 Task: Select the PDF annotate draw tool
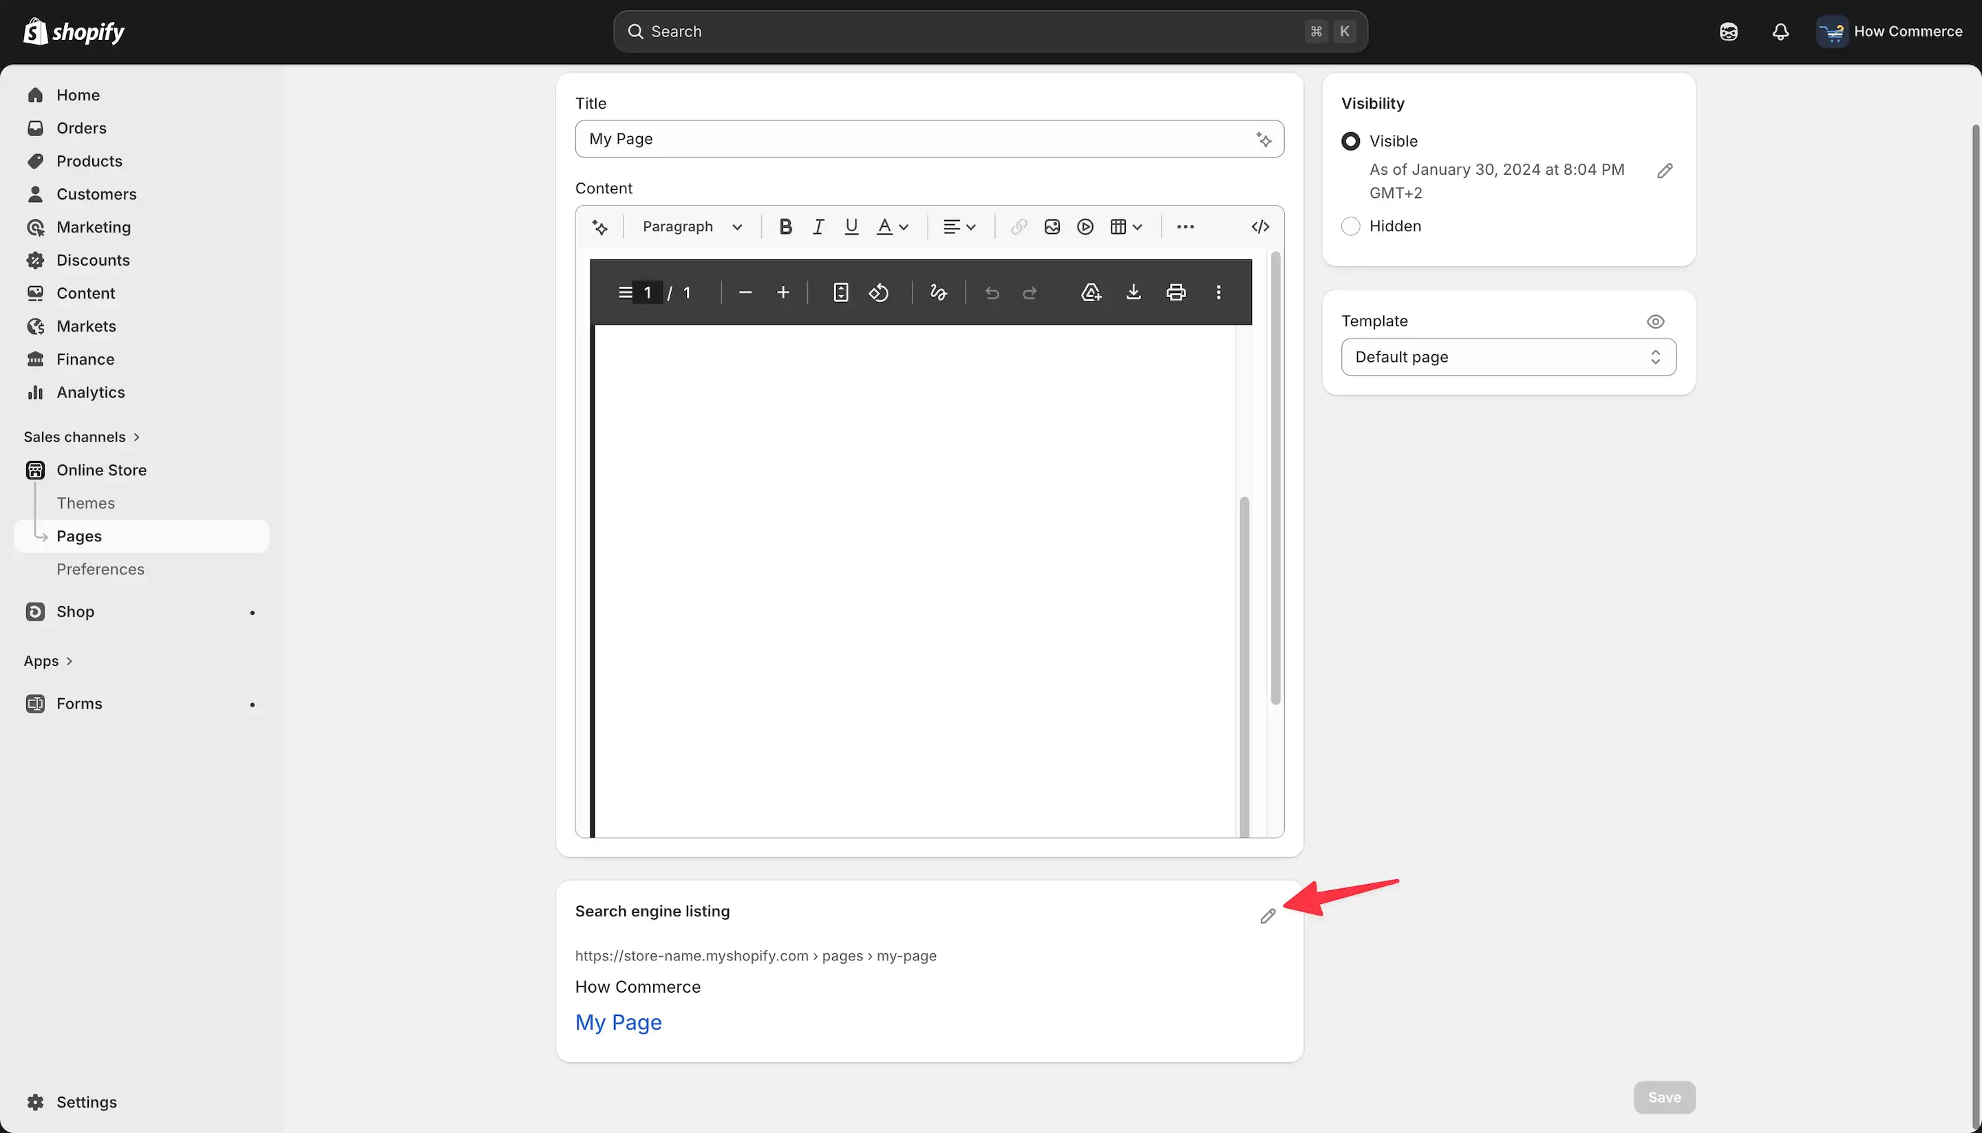[938, 292]
